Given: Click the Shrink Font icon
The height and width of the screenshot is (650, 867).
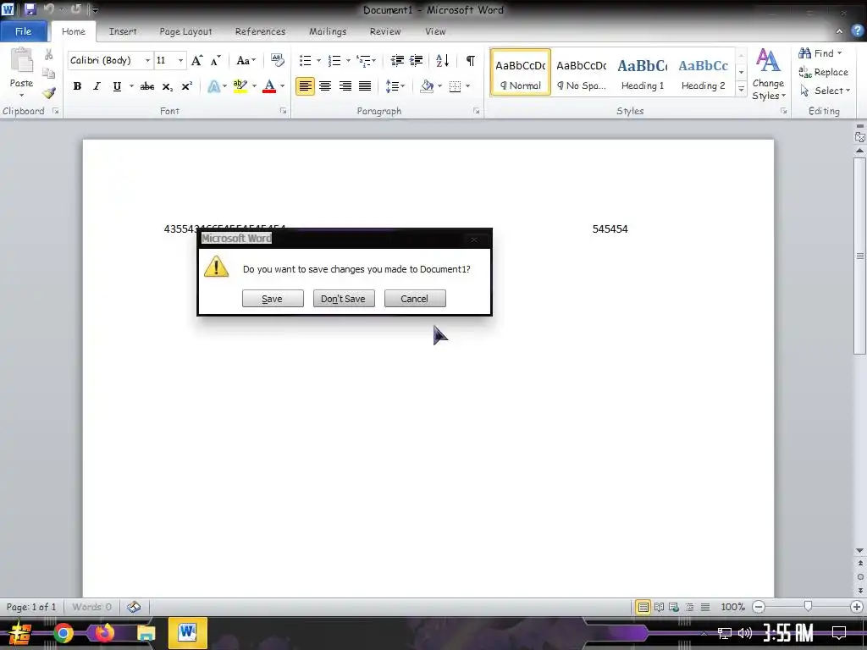Looking at the screenshot, I should pos(216,60).
